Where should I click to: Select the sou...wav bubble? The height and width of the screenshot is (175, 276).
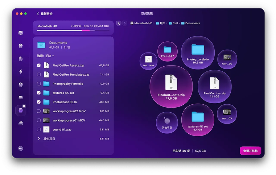(148, 61)
